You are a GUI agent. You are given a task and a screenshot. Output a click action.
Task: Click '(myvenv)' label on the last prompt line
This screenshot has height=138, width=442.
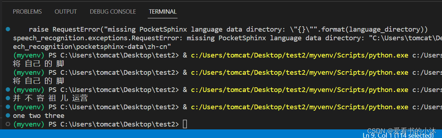pyautogui.click(x=29, y=124)
